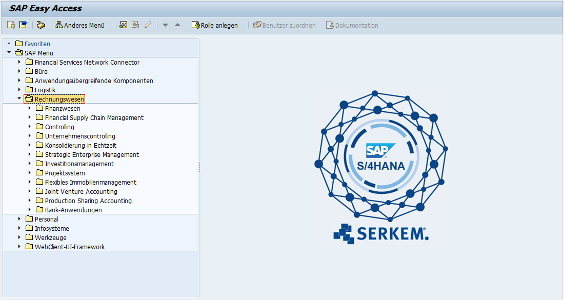The height and width of the screenshot is (300, 564).
Task: Click the Rolle anlegen button
Action: (x=214, y=25)
